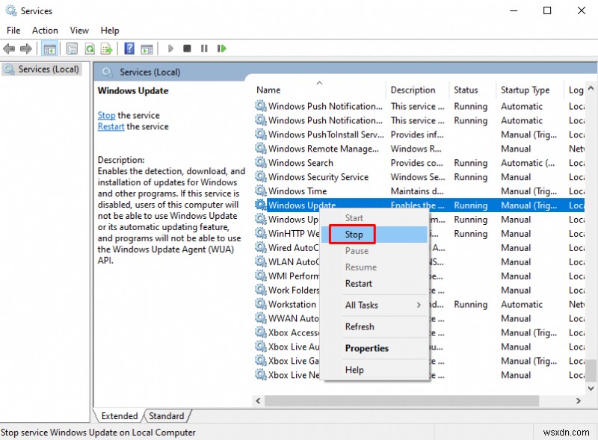
Task: Click gear icon of Windows Security Service
Action: pos(260,177)
